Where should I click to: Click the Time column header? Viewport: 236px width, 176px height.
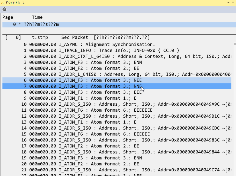(37, 17)
